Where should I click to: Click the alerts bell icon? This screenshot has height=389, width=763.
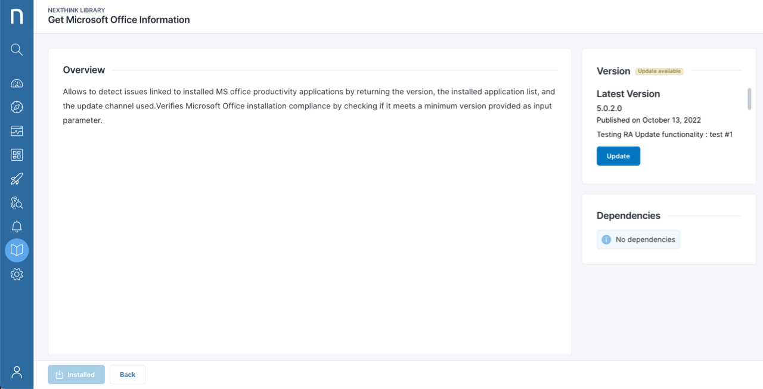point(16,226)
